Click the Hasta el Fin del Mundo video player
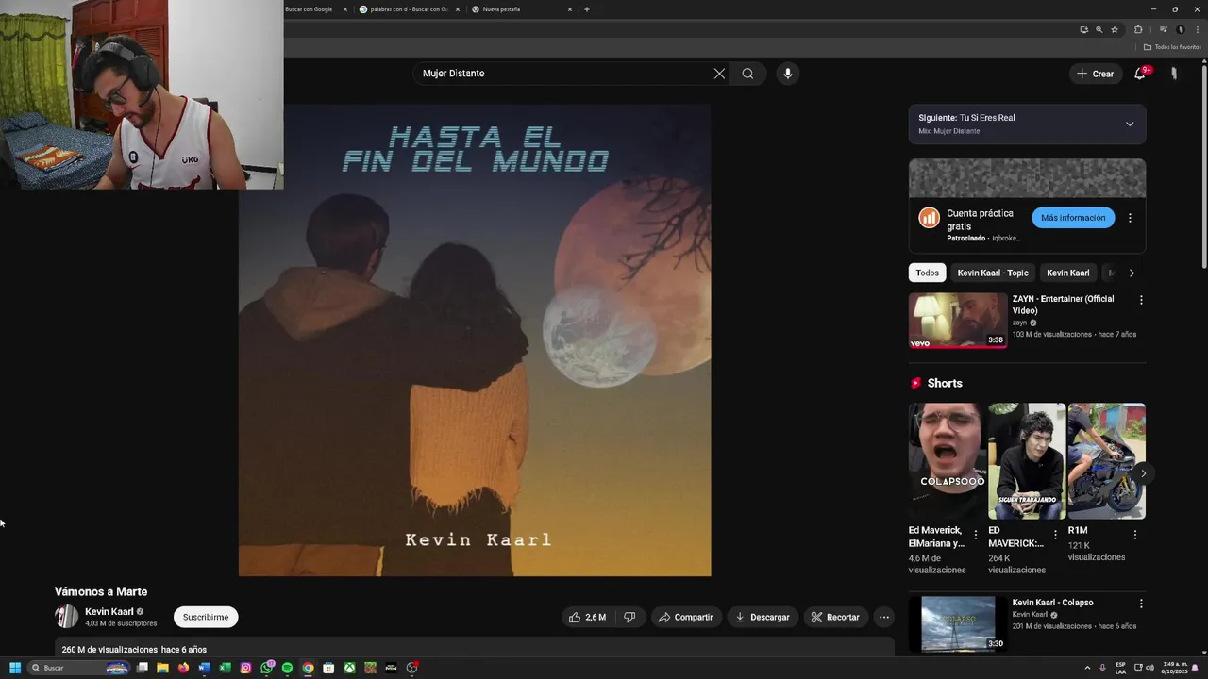Screen dimensions: 1208x679 pyautogui.click(x=475, y=340)
